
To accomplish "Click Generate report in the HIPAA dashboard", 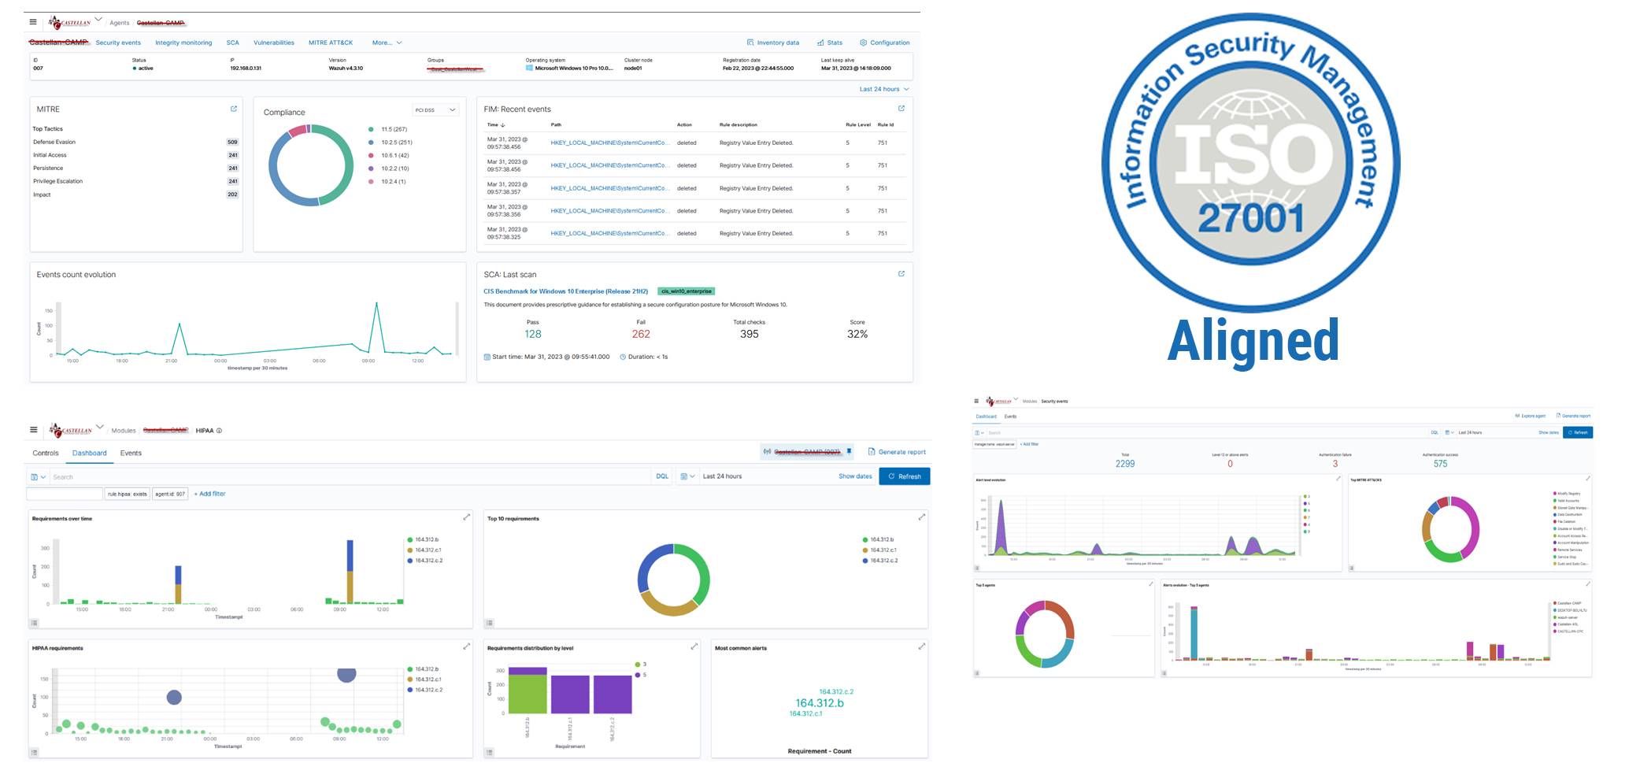I will pos(897,452).
